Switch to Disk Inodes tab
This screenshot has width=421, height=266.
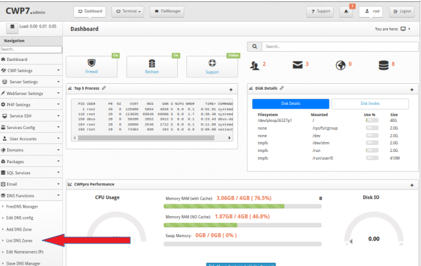pos(370,104)
